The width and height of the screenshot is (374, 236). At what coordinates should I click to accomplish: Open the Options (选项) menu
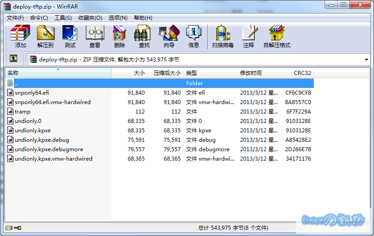118,18
